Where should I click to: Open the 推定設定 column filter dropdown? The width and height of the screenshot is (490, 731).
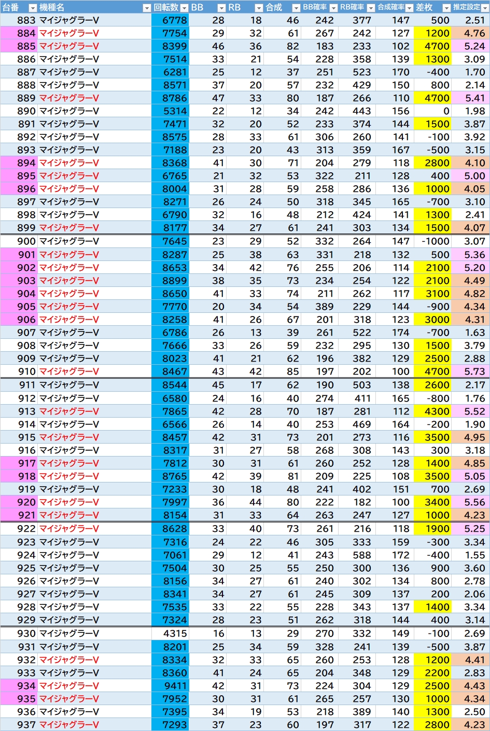(x=485, y=8)
